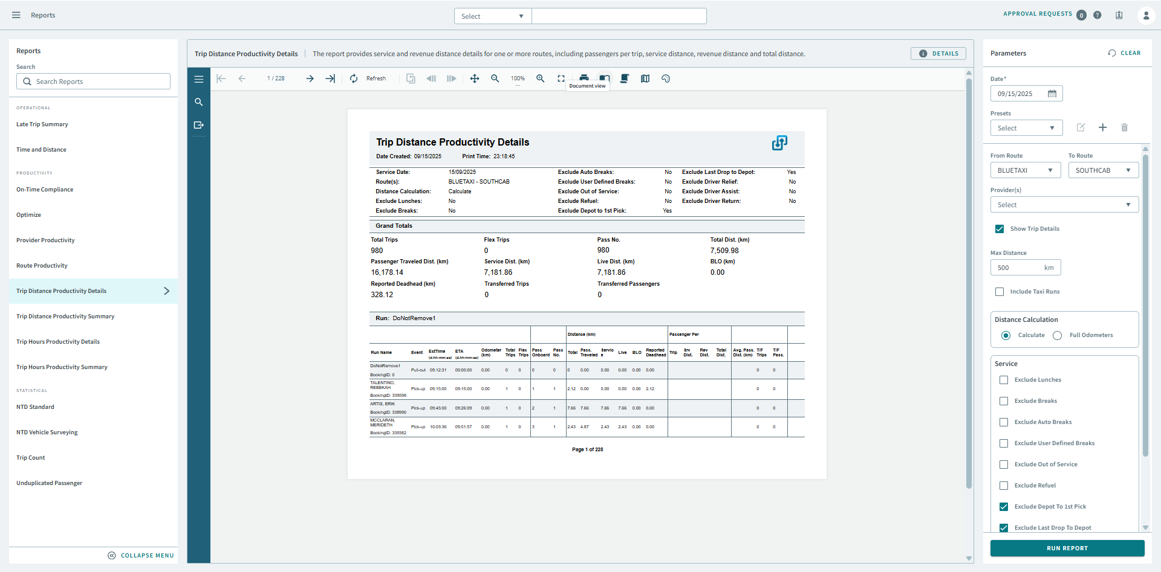Open the hamburger menu next to Reports

tap(16, 15)
